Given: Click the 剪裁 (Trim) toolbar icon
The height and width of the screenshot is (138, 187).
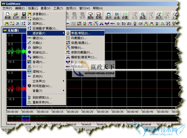Looking at the screenshot, I should [x=99, y=15].
